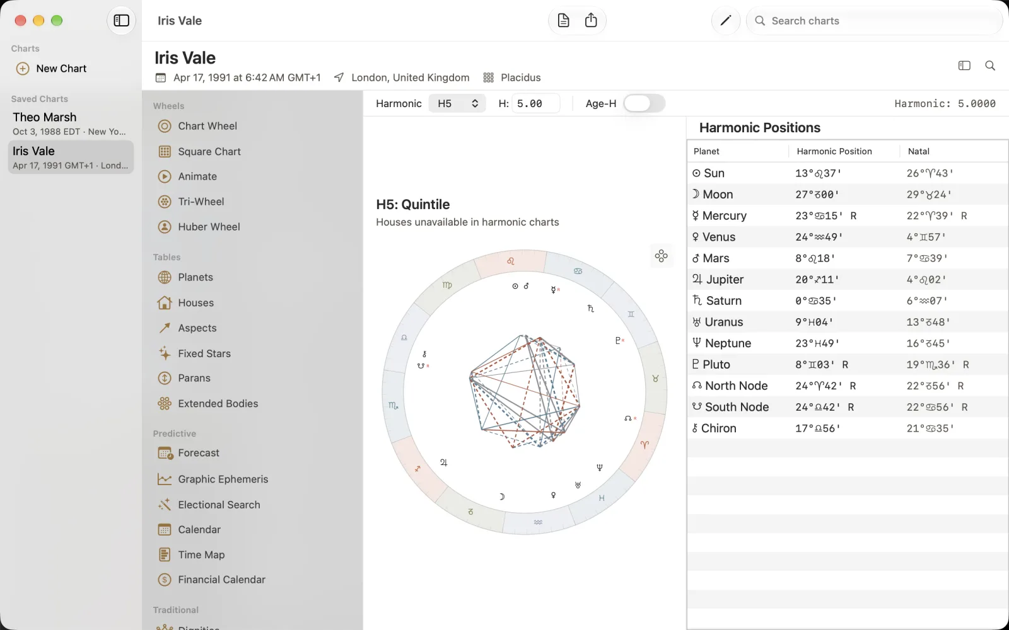Toggle the inspector panel icon
1009x630 pixels.
(964, 66)
